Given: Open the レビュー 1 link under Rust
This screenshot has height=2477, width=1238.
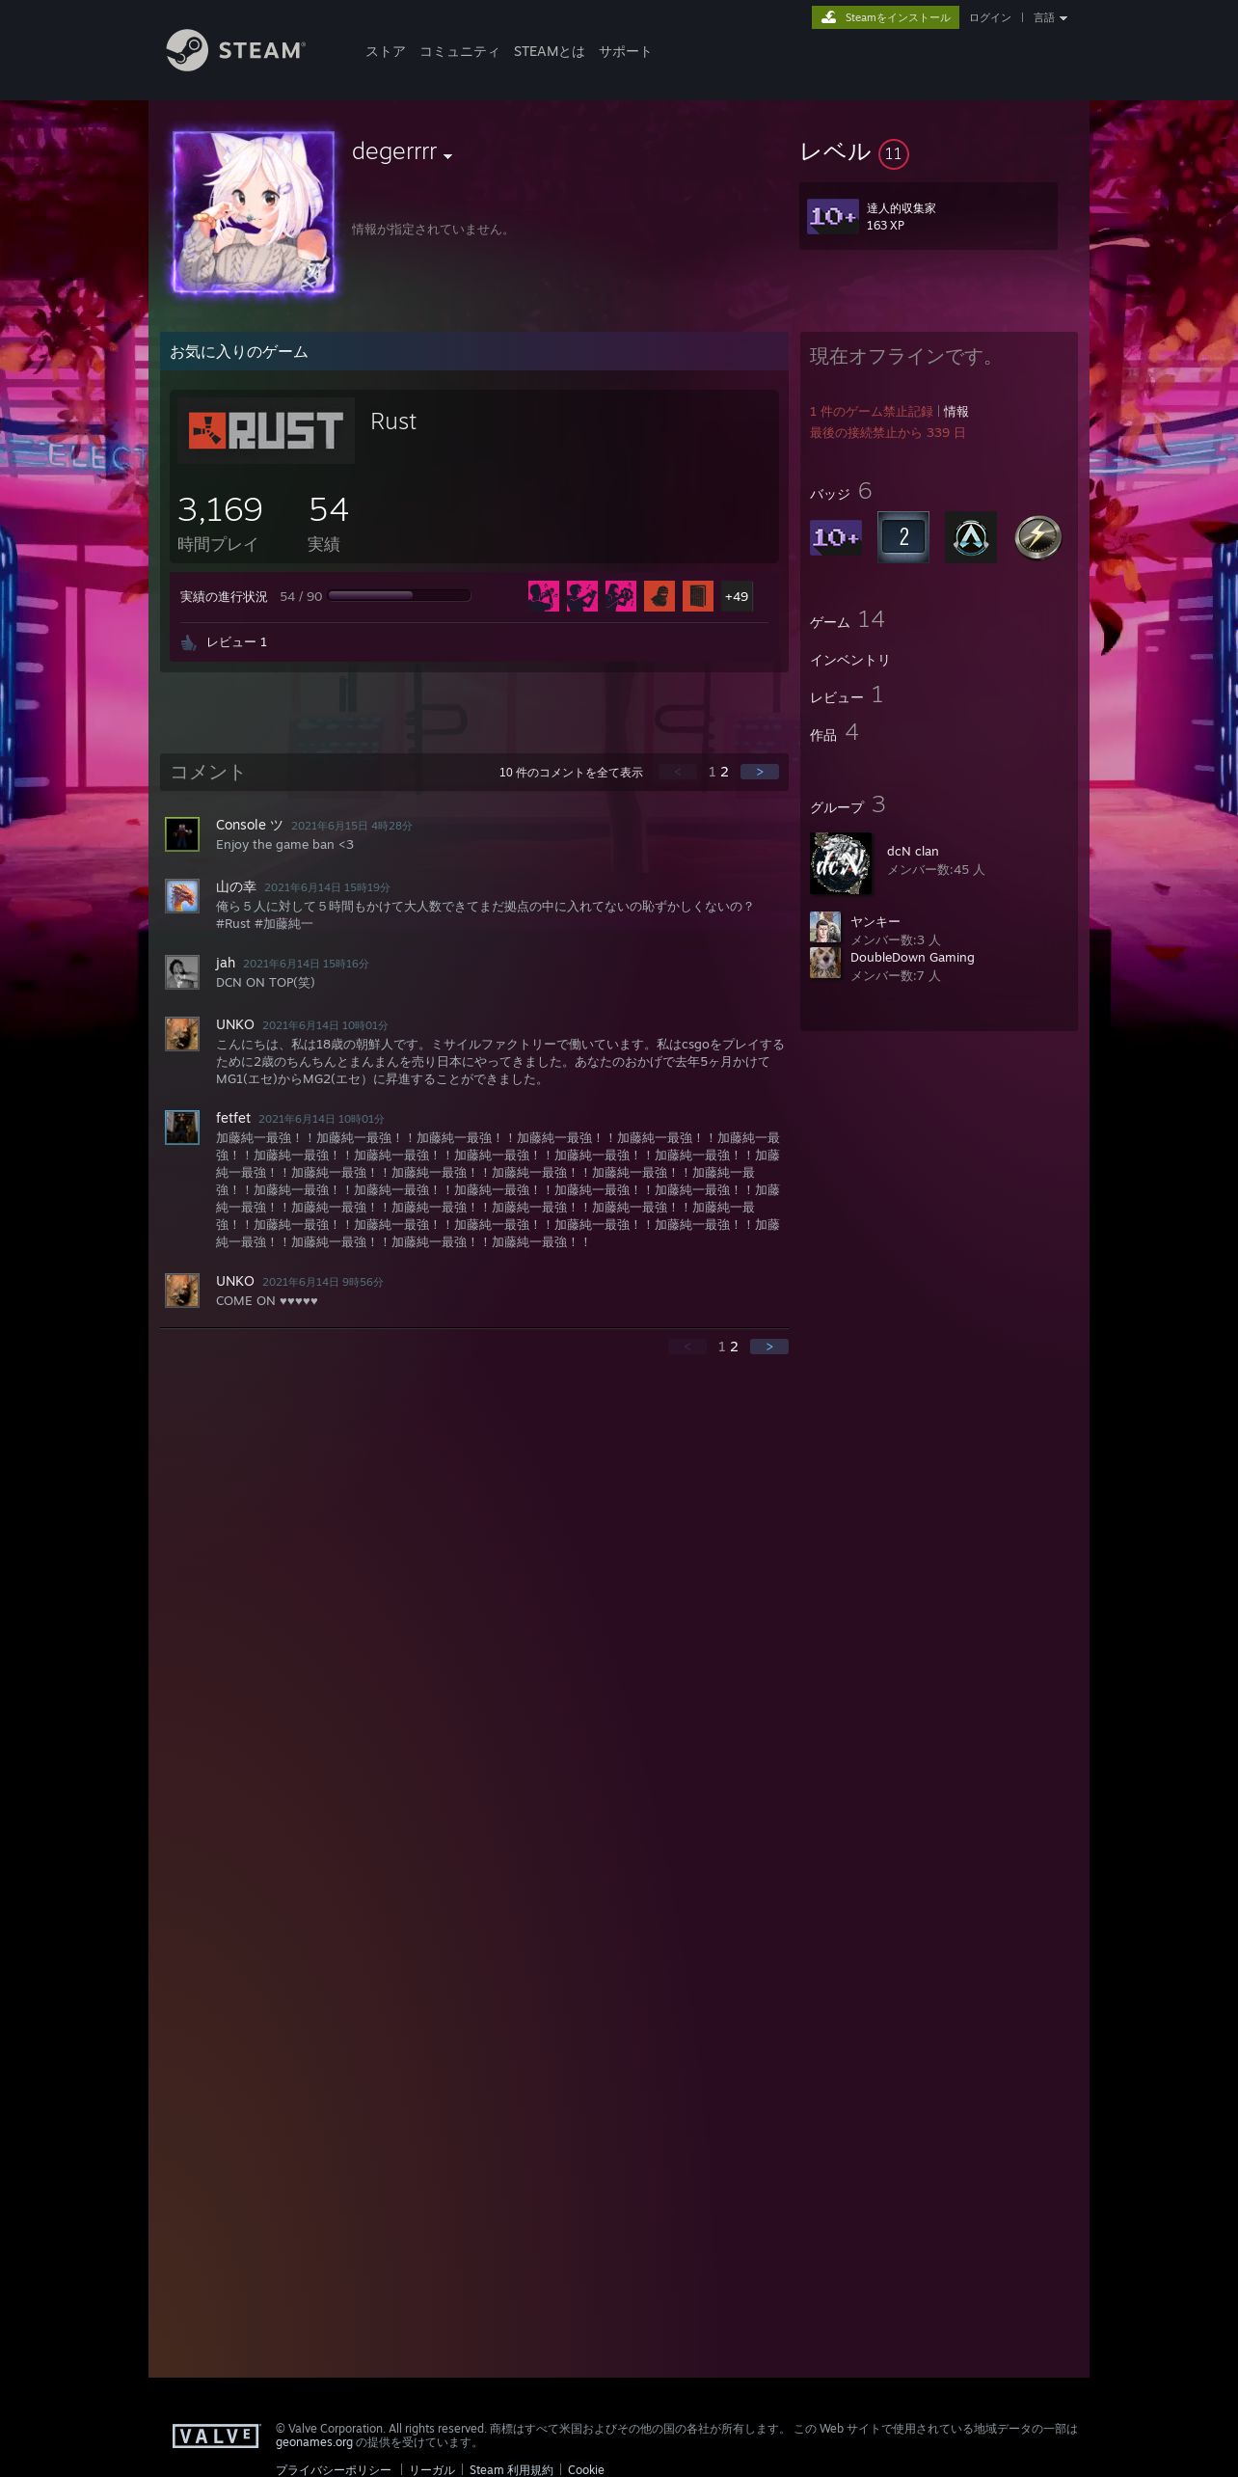Looking at the screenshot, I should [x=236, y=642].
